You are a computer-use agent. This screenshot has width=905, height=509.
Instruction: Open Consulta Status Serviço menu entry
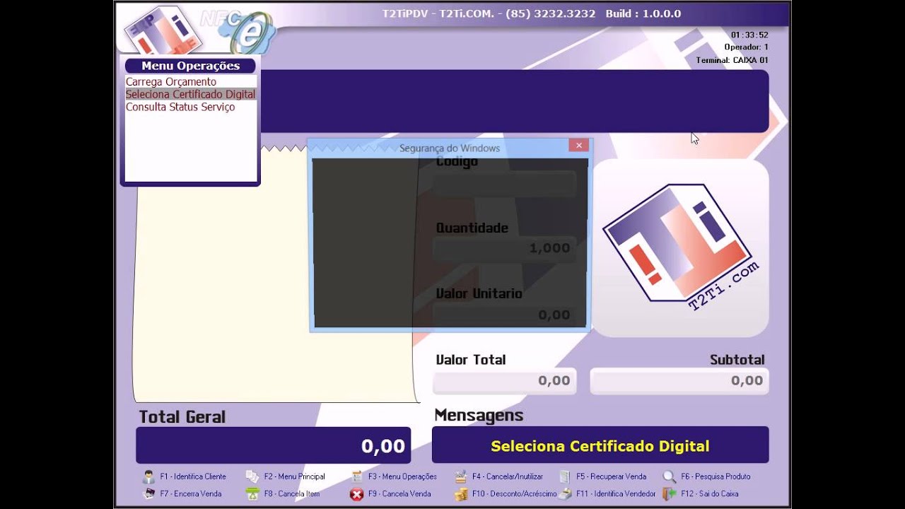click(180, 107)
